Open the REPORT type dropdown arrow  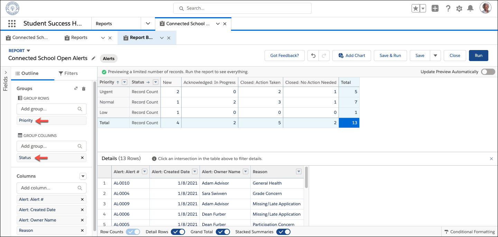(28, 51)
